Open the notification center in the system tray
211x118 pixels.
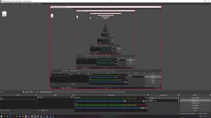pos(208,116)
